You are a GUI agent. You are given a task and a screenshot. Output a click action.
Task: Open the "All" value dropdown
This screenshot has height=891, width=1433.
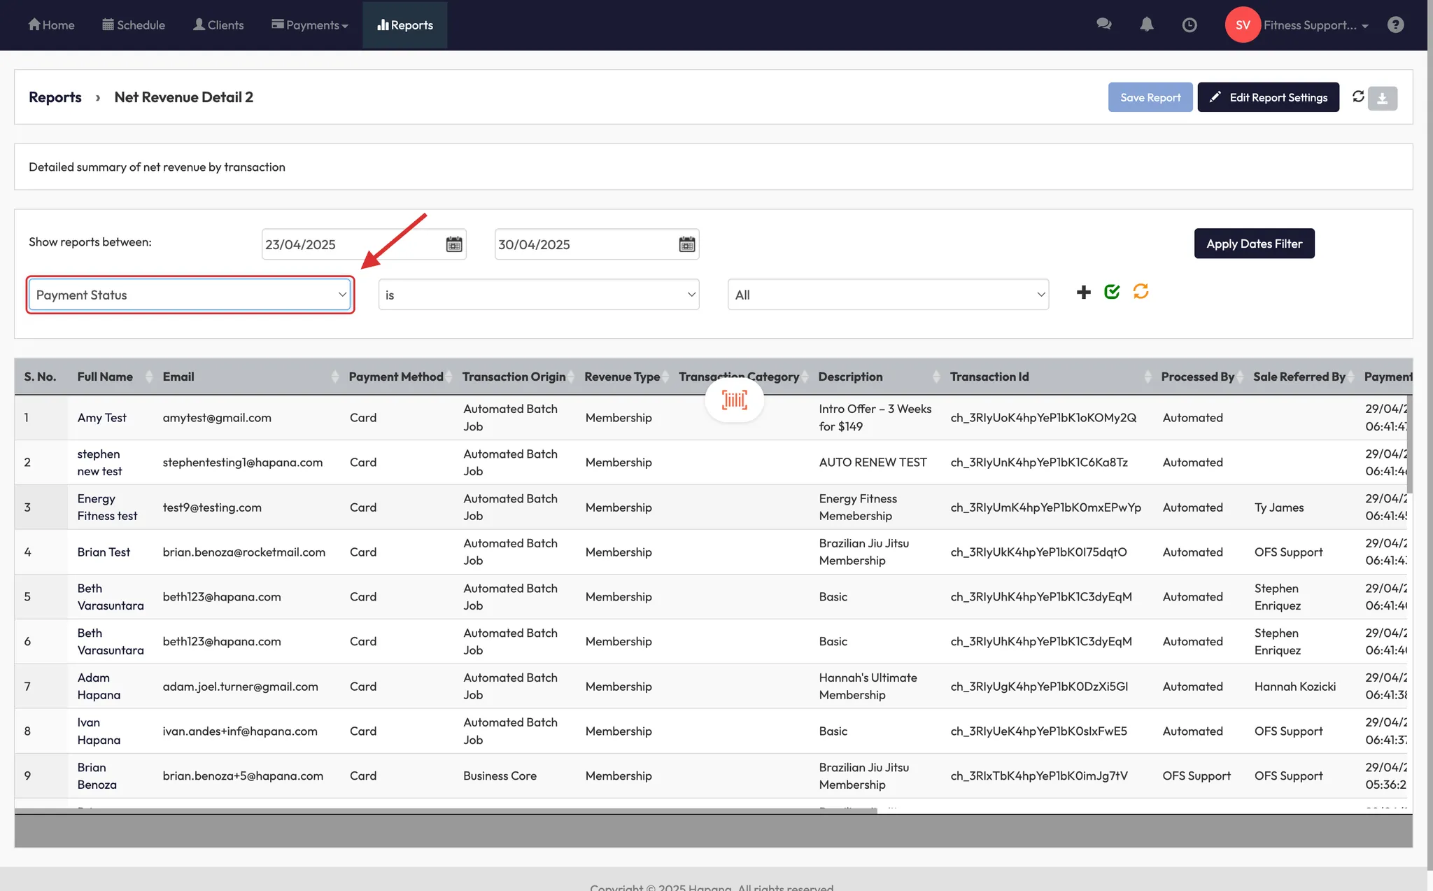point(887,295)
